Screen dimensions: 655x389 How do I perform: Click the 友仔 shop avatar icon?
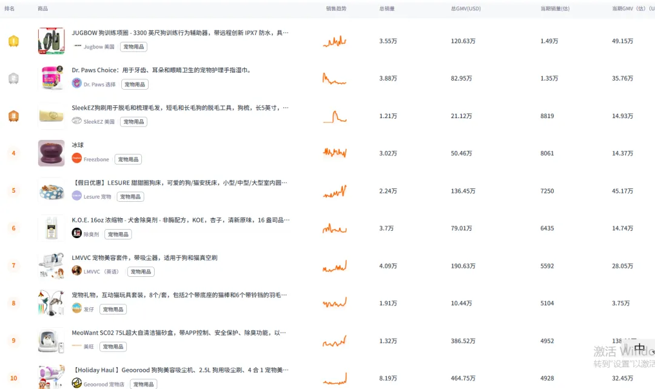coord(76,308)
